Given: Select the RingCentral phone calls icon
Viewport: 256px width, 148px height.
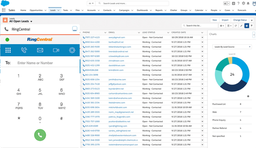Looking at the screenshot, I should (x=24, y=50).
